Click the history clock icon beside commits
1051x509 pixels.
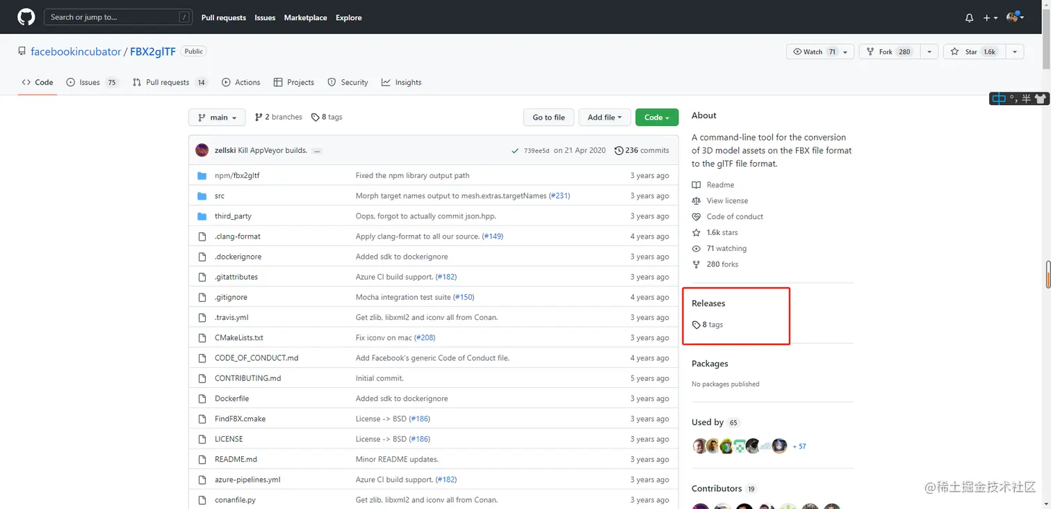619,151
